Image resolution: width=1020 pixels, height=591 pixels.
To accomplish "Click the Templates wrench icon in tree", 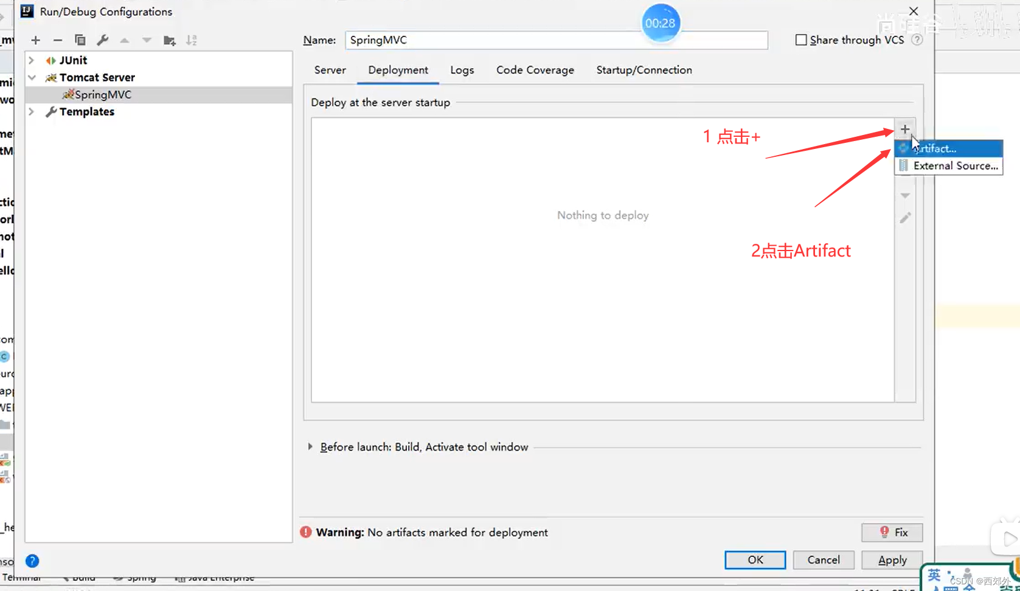I will [x=51, y=111].
